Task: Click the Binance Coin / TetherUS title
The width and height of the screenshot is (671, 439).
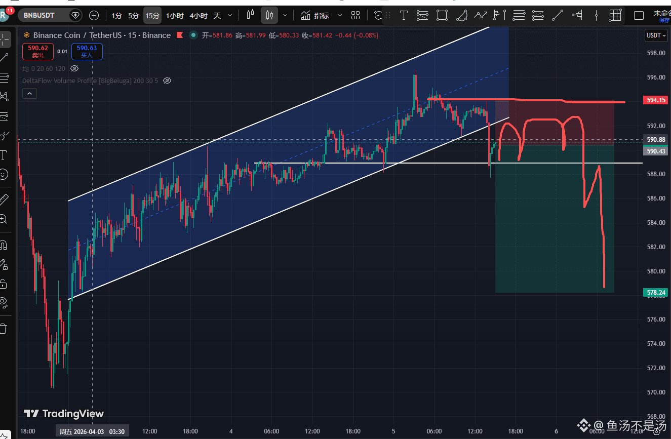Action: (x=102, y=35)
